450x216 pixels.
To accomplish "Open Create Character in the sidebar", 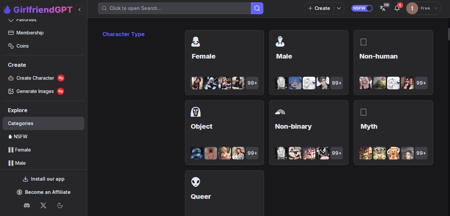I will pos(43,78).
